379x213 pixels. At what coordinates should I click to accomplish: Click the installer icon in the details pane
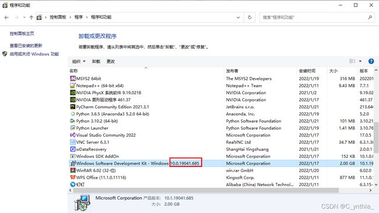[82, 203]
